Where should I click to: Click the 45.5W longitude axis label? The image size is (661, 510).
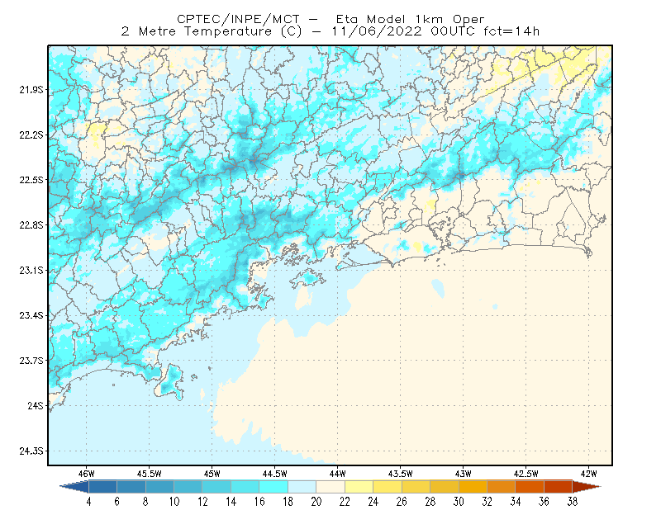150,474
